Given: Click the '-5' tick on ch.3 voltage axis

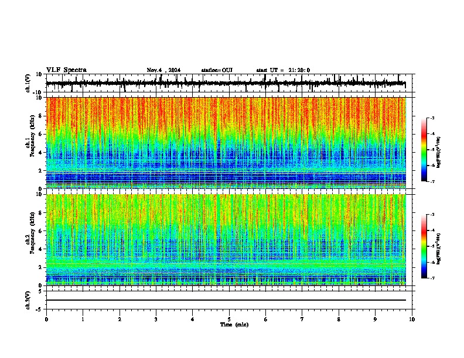Looking at the screenshot, I should (40, 309).
